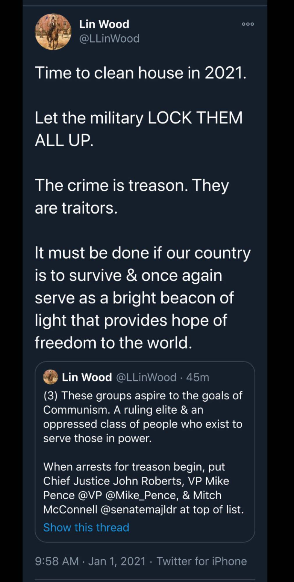Tap Lin Wood's large profile avatar
Image resolution: width=294 pixels, height=582 pixels.
53,32
